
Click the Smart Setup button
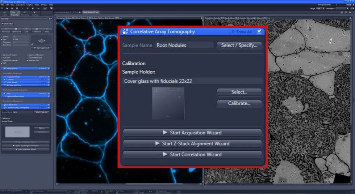pyautogui.click(x=7, y=24)
